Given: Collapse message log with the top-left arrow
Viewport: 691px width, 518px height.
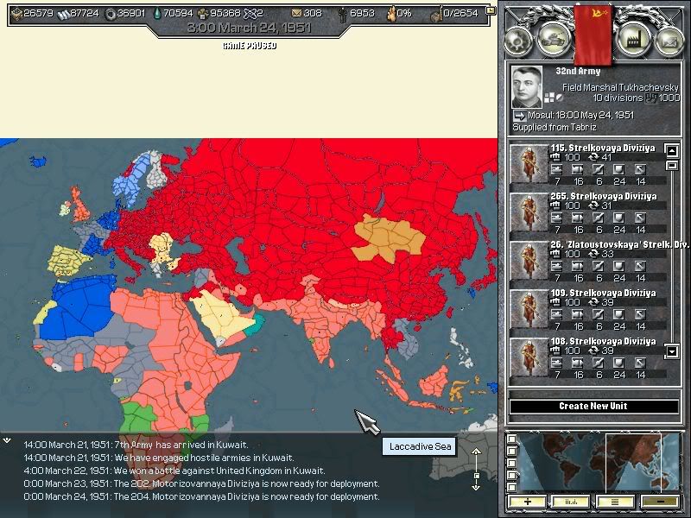Looking at the screenshot, I should click(x=7, y=440).
